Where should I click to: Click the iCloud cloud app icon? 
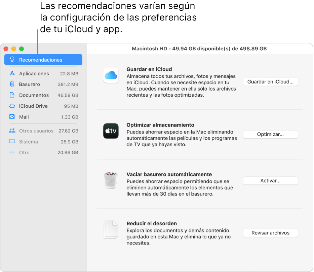point(111,75)
